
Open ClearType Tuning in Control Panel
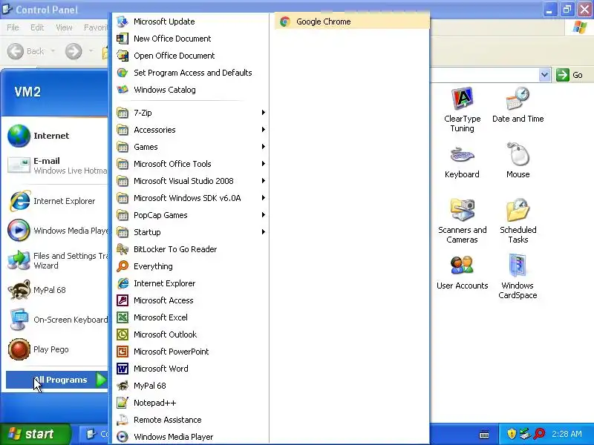pyautogui.click(x=462, y=110)
